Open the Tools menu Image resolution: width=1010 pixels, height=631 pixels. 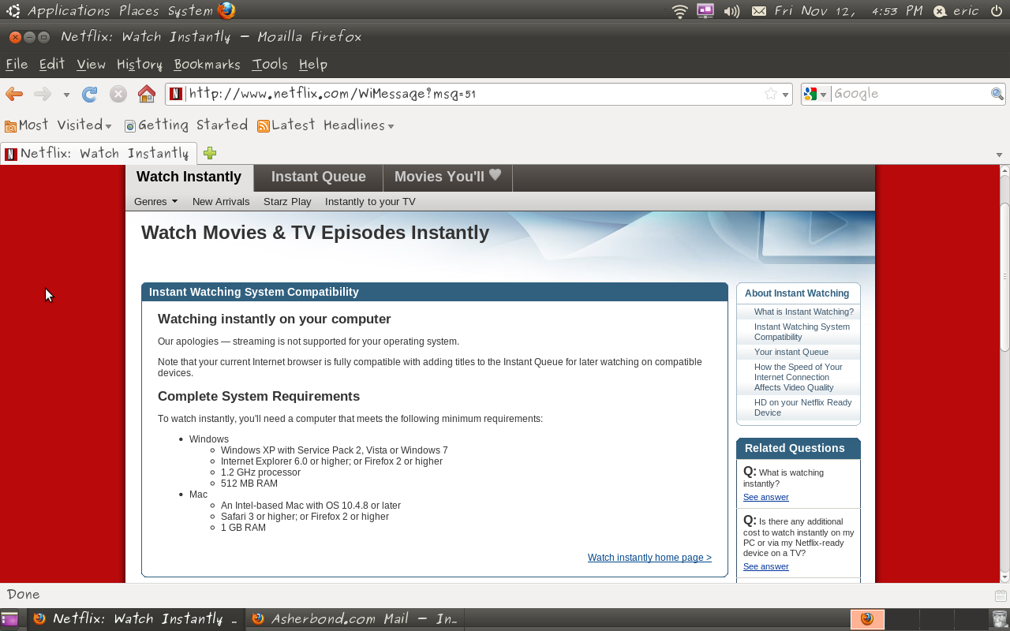point(270,65)
